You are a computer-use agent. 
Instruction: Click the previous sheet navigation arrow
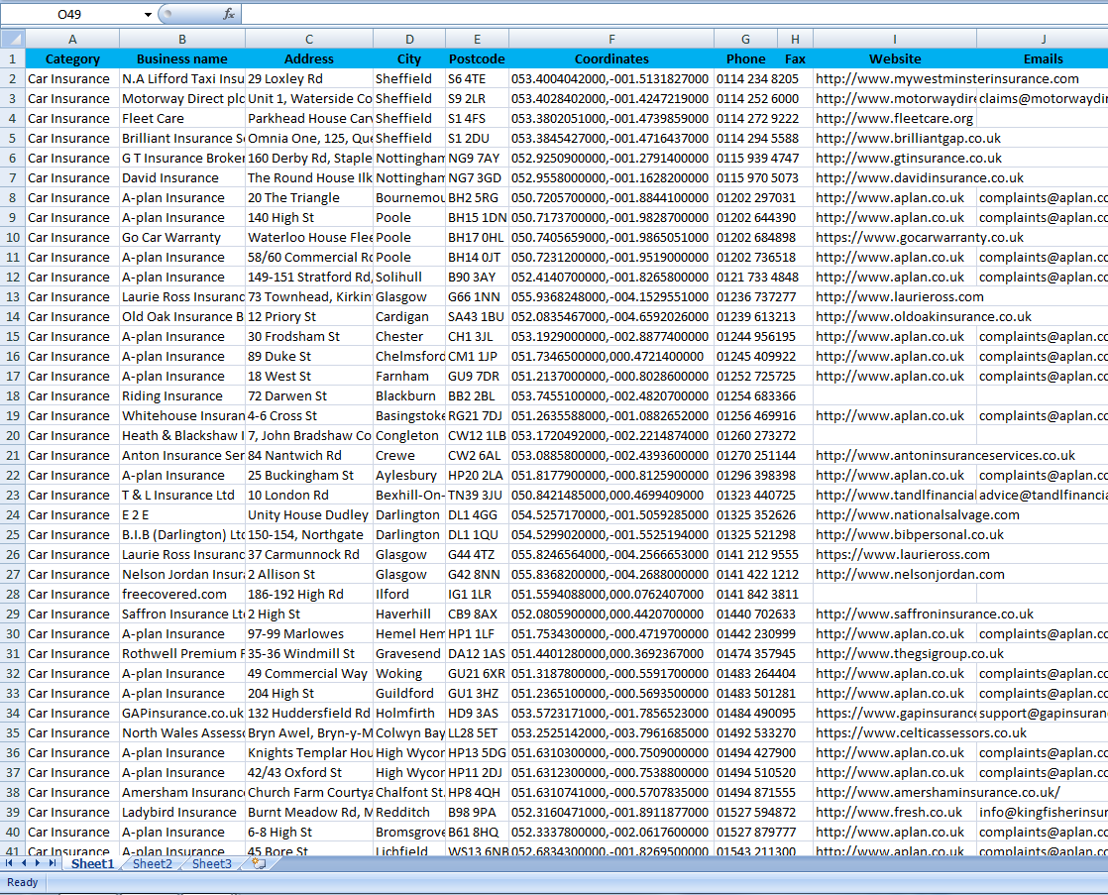23,864
